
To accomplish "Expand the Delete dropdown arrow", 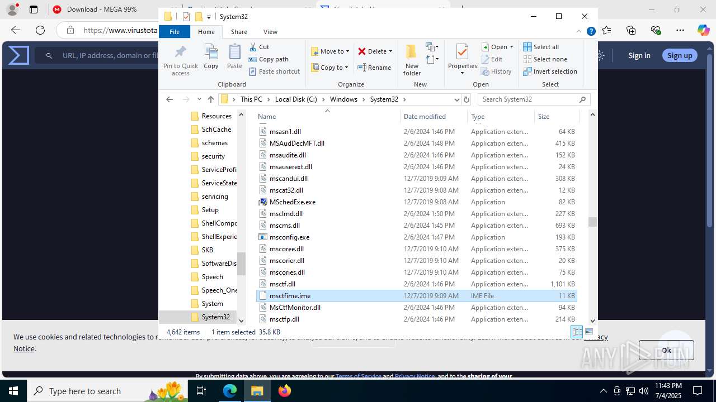I will [x=390, y=51].
